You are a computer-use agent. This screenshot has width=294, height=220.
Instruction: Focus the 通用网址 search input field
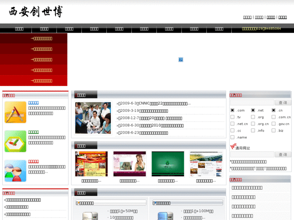click(252, 155)
